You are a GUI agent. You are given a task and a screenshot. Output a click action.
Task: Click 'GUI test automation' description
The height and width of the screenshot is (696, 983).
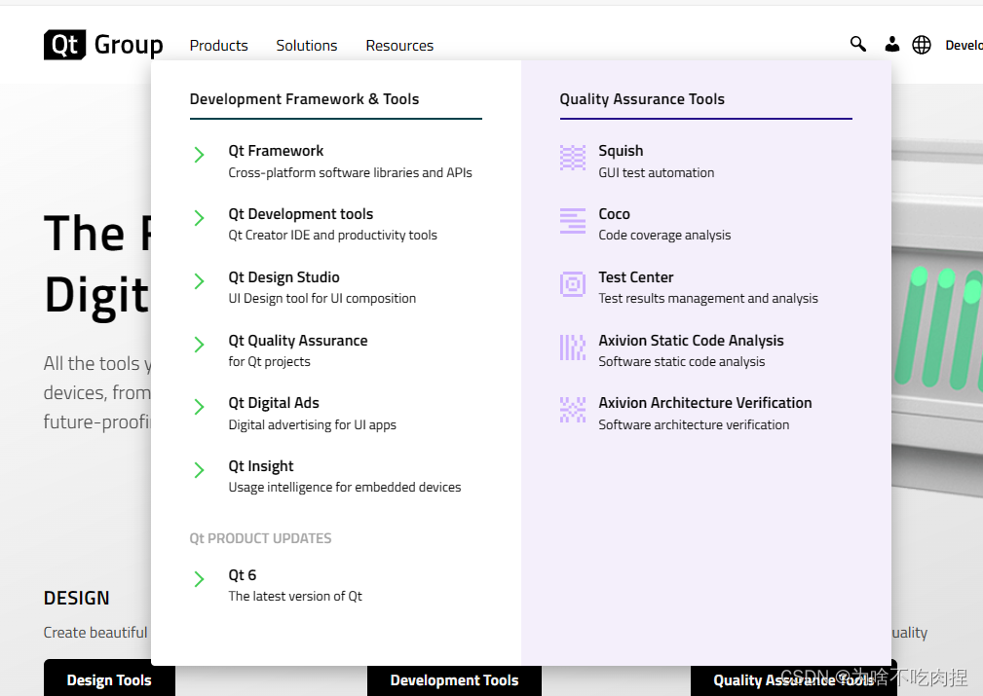pos(657,173)
